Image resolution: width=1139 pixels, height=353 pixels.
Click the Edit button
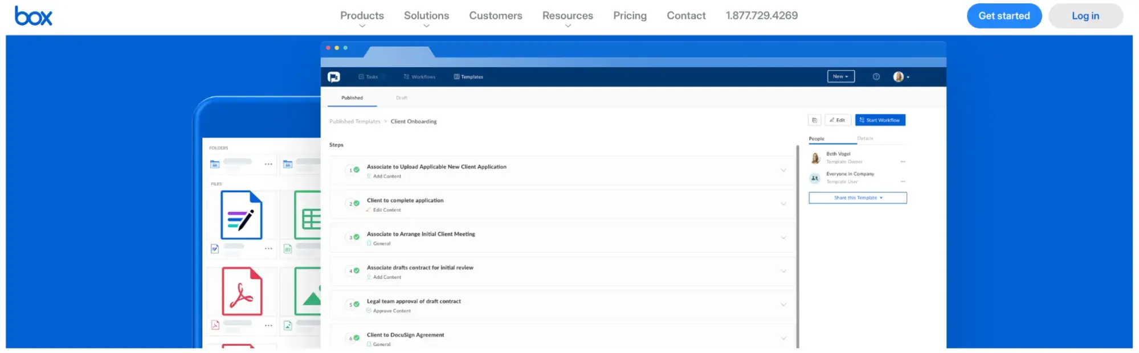pos(838,120)
